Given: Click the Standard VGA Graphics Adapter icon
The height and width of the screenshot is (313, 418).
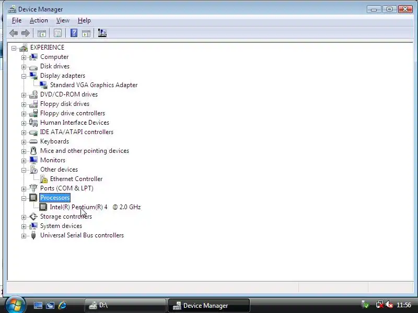Looking at the screenshot, I should pyautogui.click(x=43, y=85).
